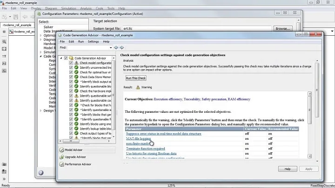Open Settings menu in Code Generation Advisor
335x188 pixels.
94,42
